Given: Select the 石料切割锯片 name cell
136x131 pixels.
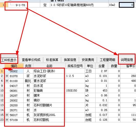Looking at the screenshot, I should [x=49, y=105].
